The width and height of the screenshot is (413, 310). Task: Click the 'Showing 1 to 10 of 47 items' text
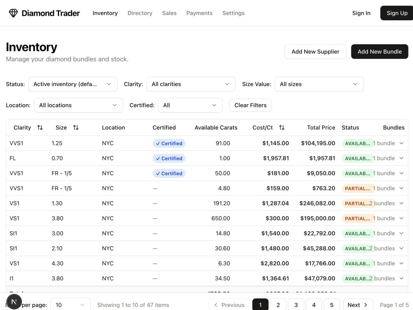pyautogui.click(x=133, y=305)
